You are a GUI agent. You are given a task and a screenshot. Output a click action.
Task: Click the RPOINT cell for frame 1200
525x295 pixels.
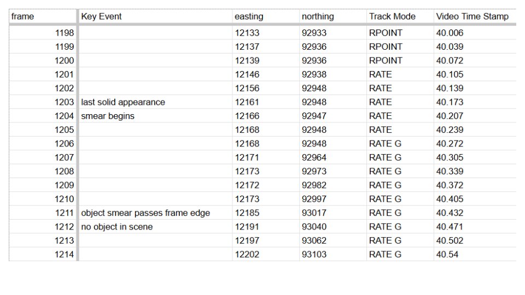tap(400, 61)
